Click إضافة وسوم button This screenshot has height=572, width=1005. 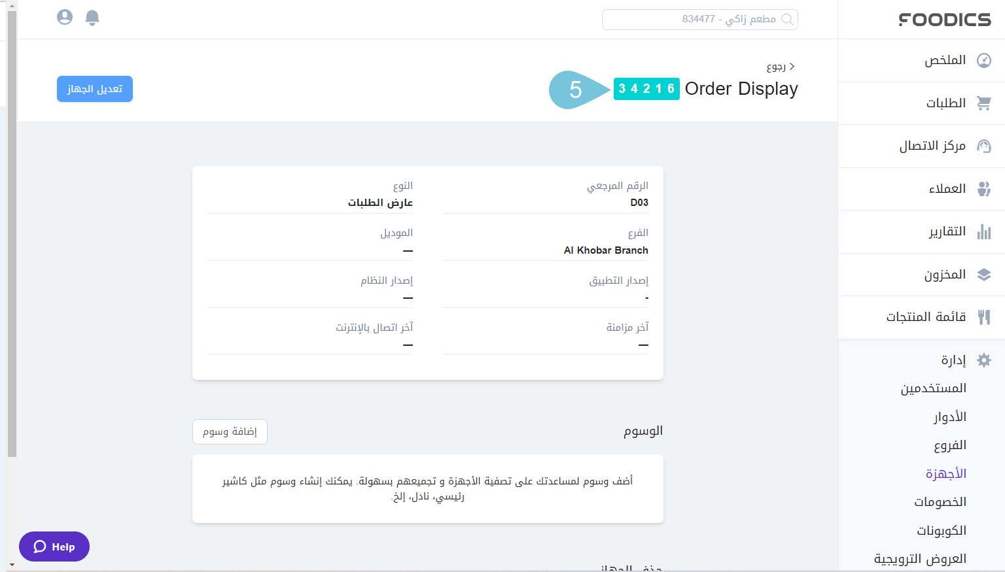(x=230, y=431)
